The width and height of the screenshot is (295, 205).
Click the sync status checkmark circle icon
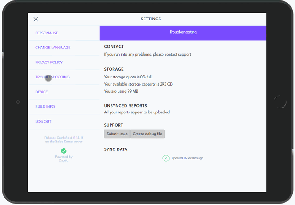click(166, 158)
